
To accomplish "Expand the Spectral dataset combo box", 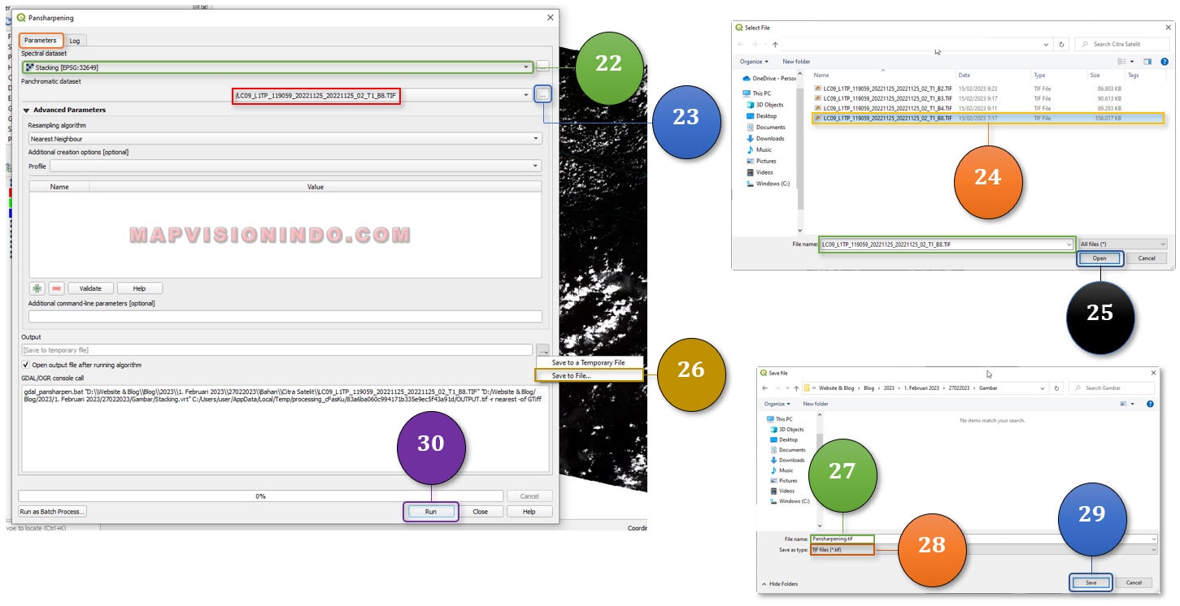I will [276, 67].
